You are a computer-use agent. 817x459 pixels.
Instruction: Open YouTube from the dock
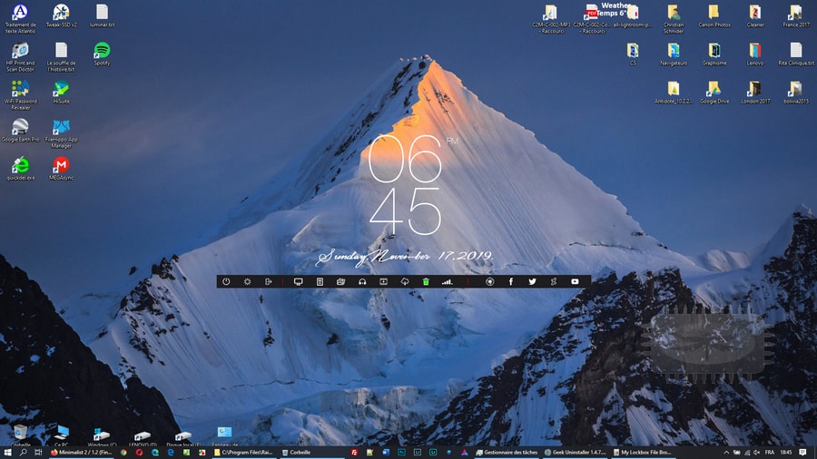575,281
